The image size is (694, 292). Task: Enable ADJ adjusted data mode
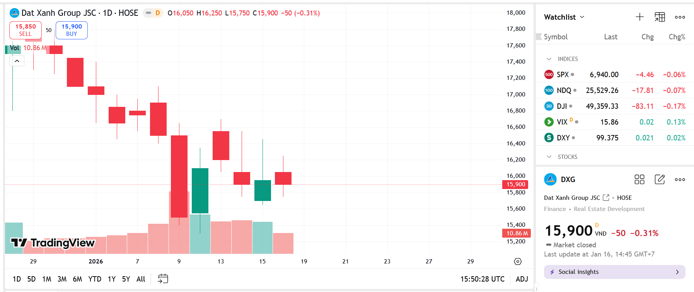522,278
